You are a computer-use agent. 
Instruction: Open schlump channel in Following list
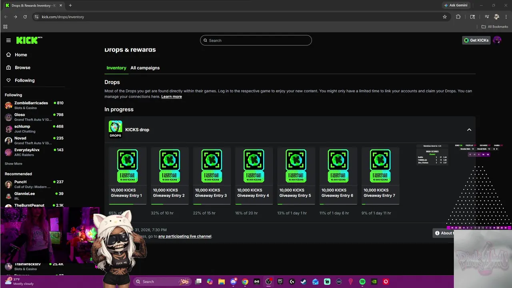pos(34,128)
